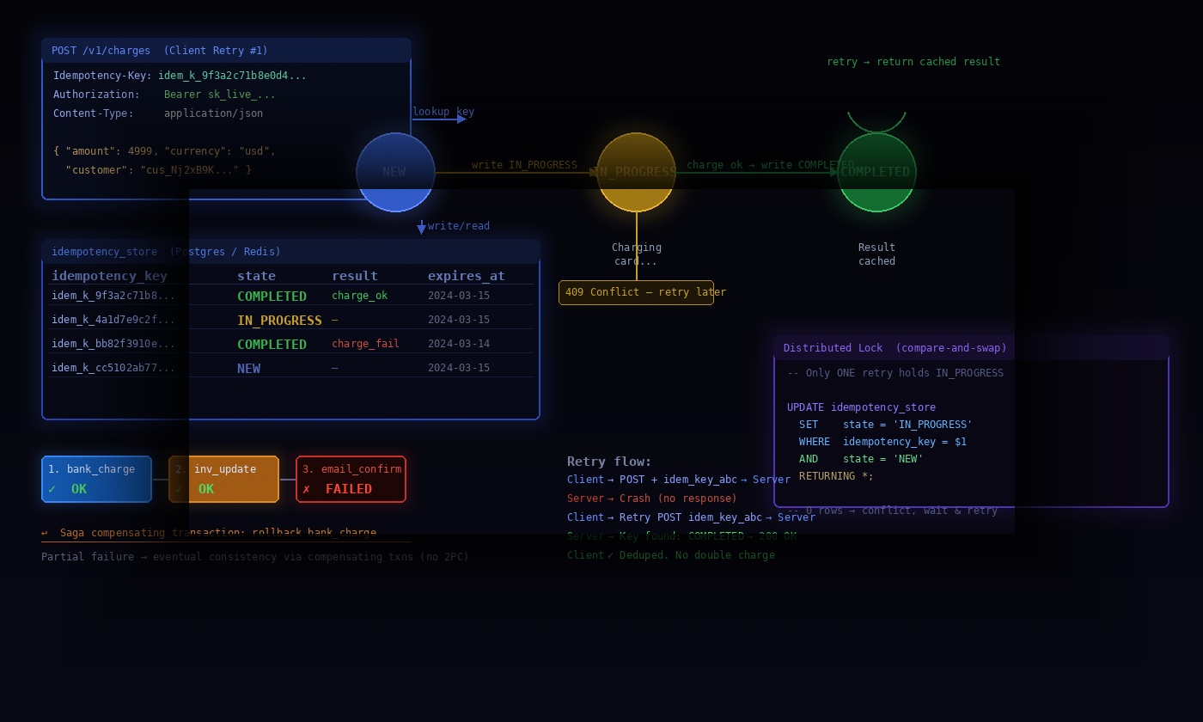Viewport: 1203px width, 722px height.
Task: Click the amount 4999 JSON line
Action: 164,151
